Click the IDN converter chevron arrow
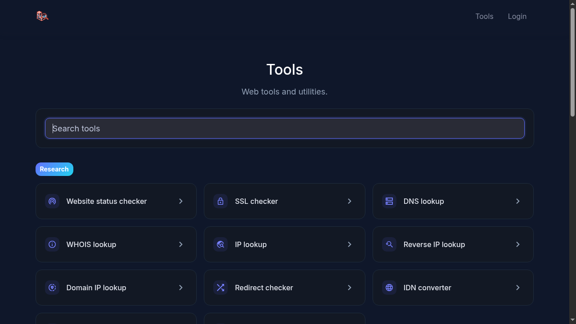Viewport: 576px width, 324px height. [x=518, y=288]
